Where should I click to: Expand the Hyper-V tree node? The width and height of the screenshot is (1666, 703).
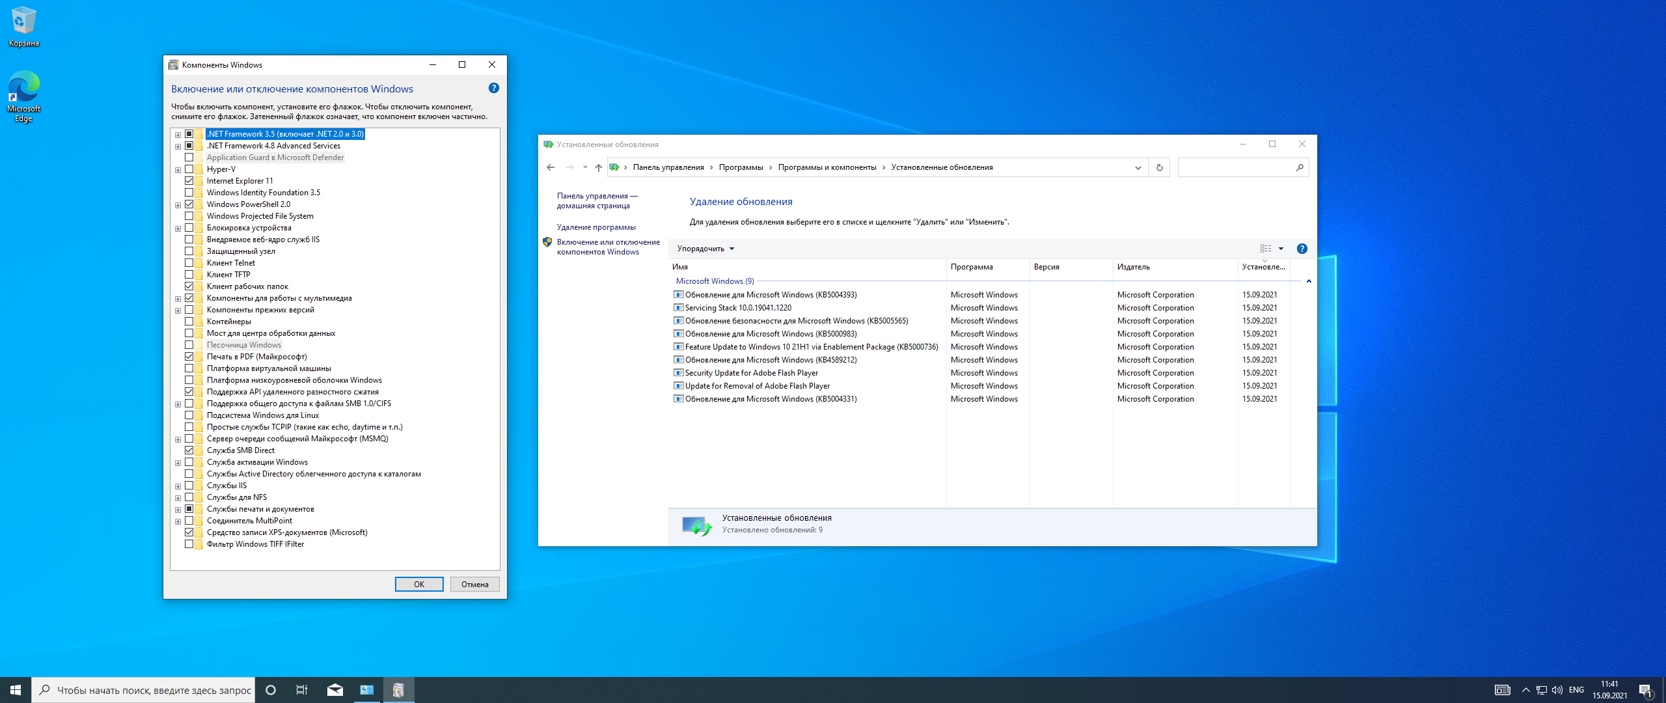178,170
